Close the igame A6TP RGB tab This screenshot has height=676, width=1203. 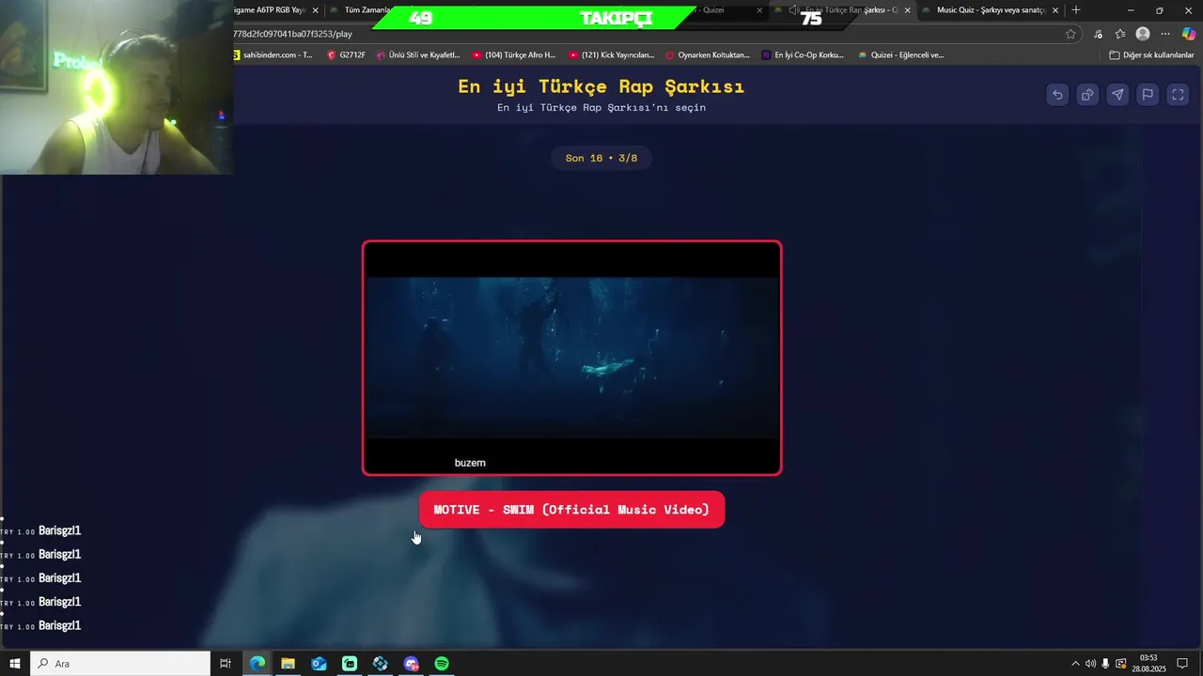[x=315, y=10]
